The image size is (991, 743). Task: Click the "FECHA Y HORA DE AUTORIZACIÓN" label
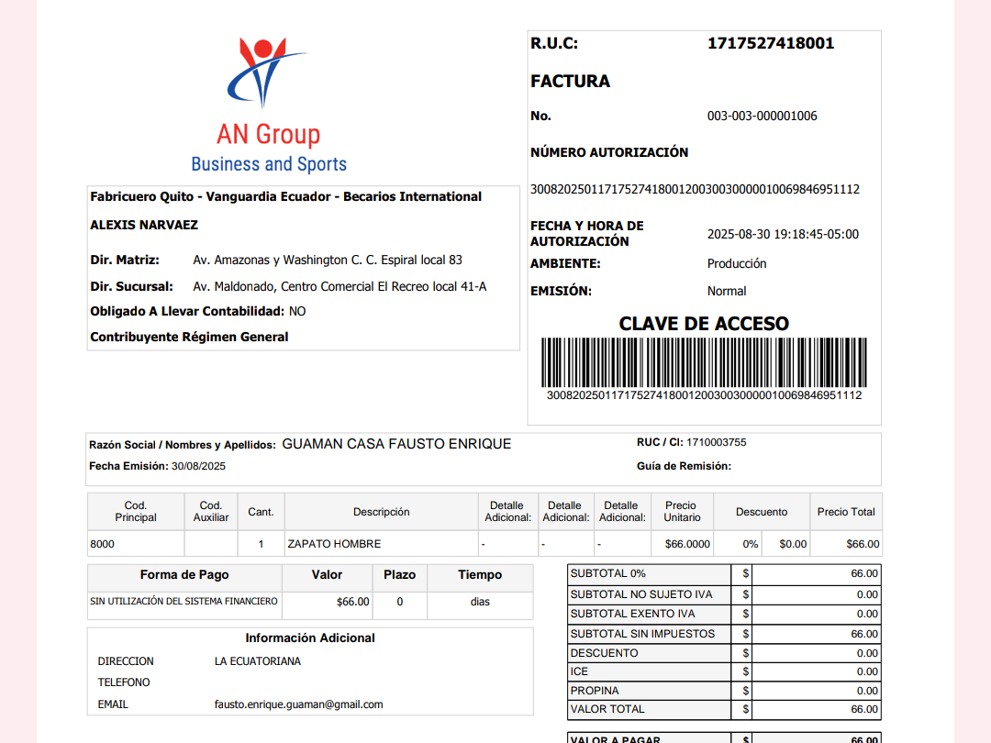pos(586,233)
